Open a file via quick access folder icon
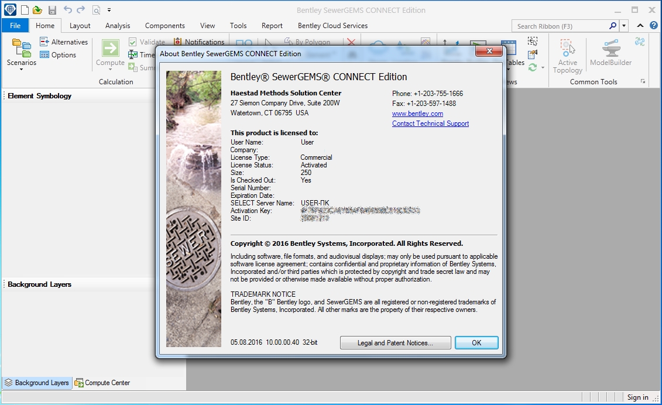Viewport: 662px width, 405px height. (x=37, y=10)
